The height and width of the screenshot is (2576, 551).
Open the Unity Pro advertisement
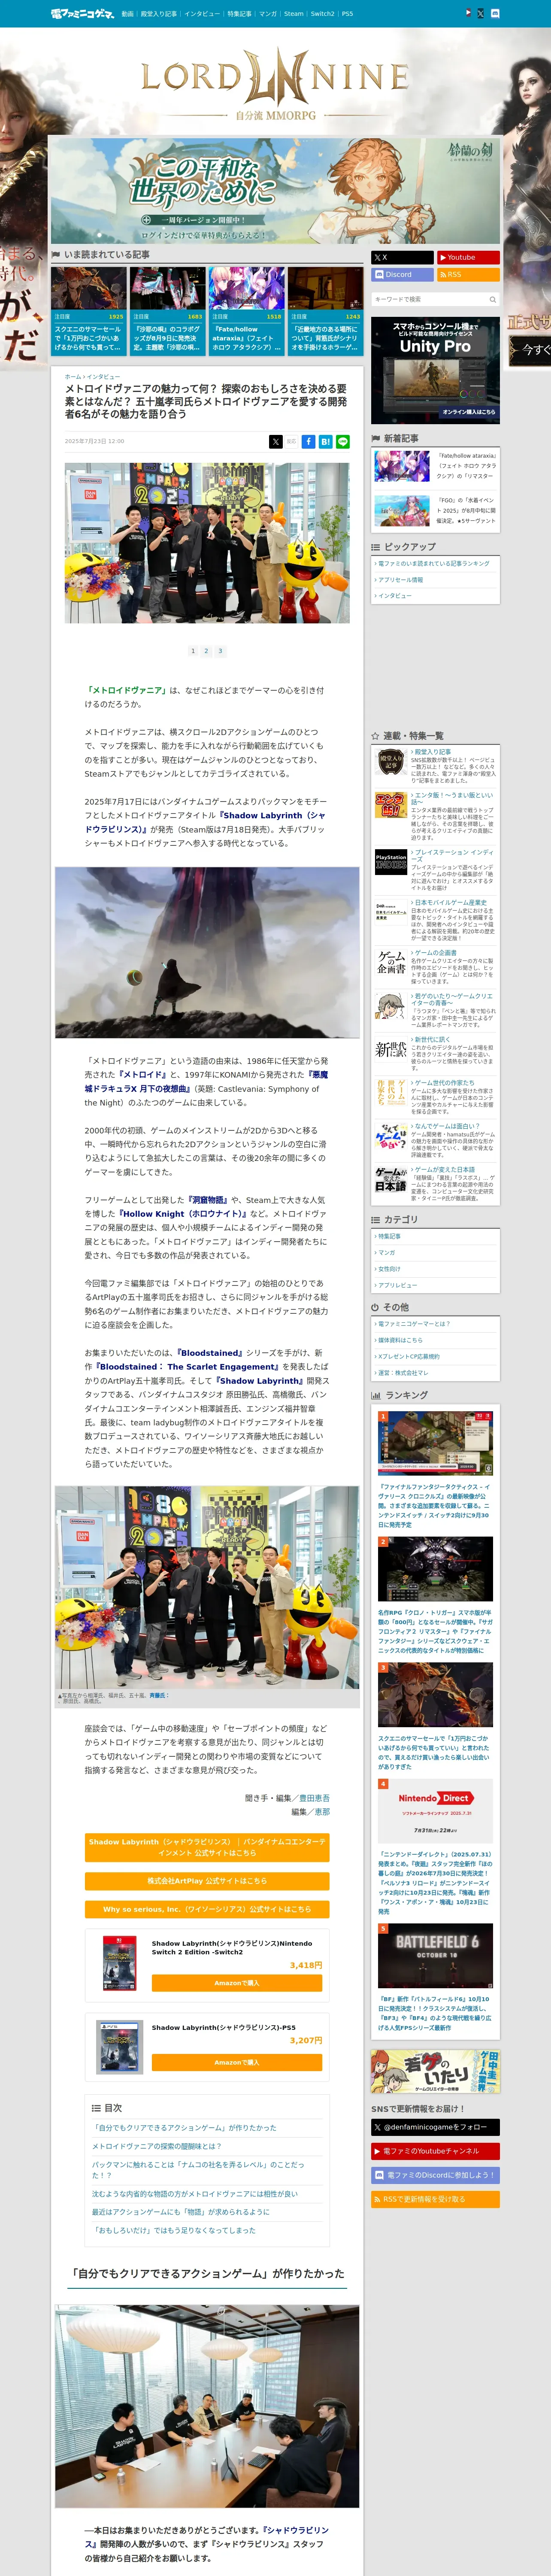pos(435,370)
